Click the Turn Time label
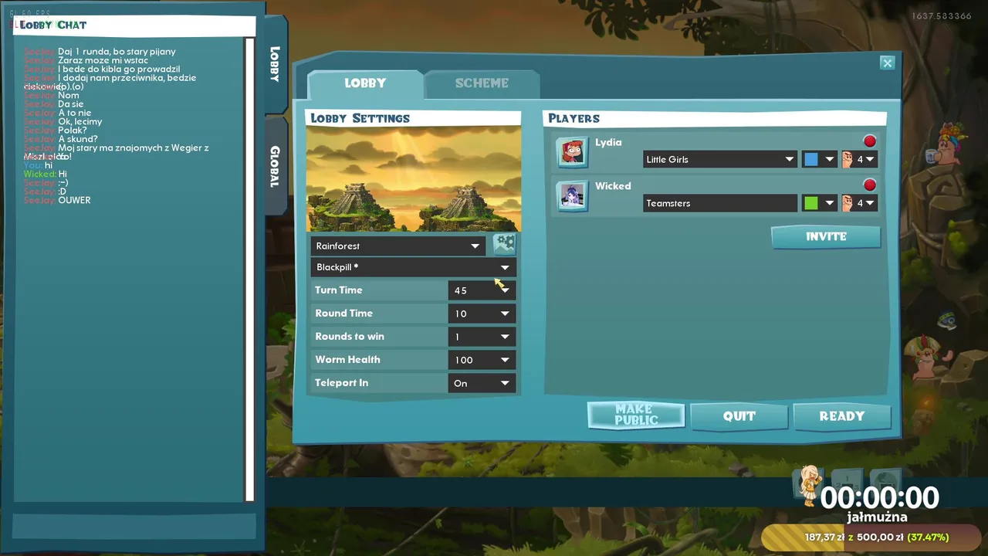Viewport: 988px width, 556px height. (x=338, y=290)
